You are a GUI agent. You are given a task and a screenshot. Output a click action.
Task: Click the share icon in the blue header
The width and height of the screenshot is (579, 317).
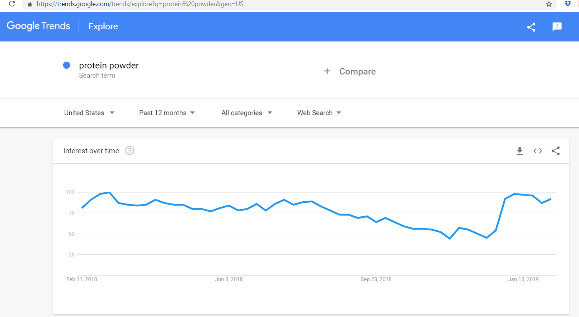click(x=531, y=27)
